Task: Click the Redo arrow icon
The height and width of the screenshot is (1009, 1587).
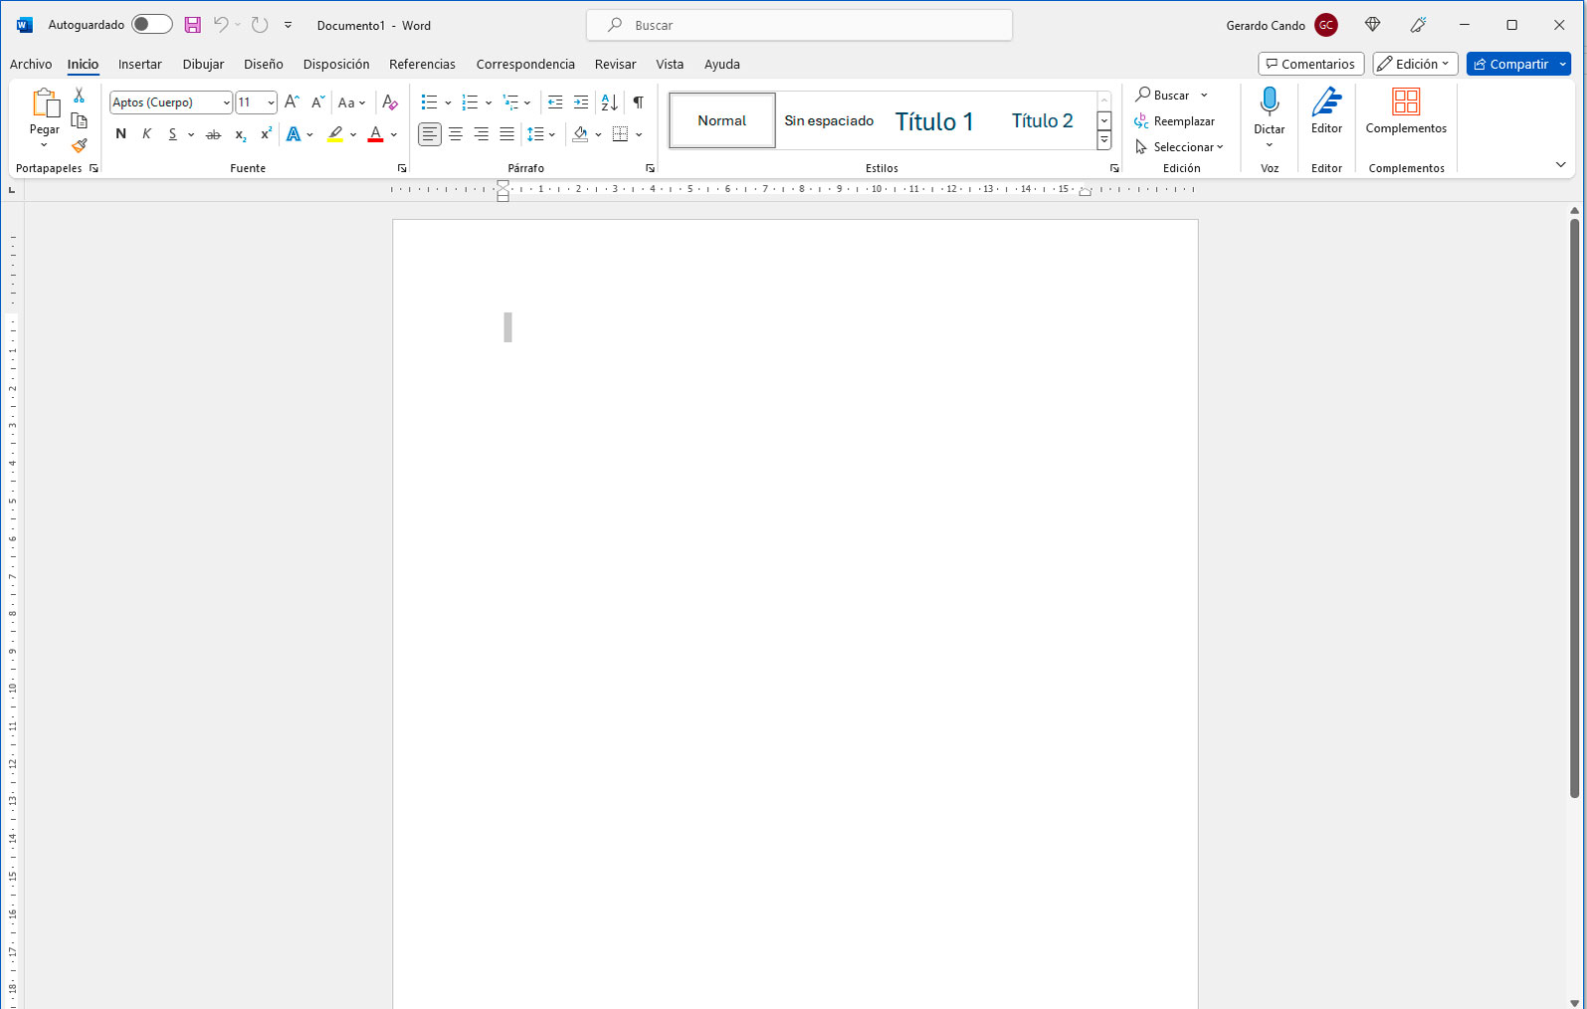Action: pyautogui.click(x=260, y=25)
